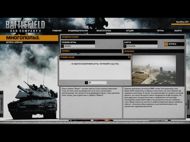190x142 pixels.
Task: Close the Примечание dialog with X icon
Action: [x=130, y=56]
